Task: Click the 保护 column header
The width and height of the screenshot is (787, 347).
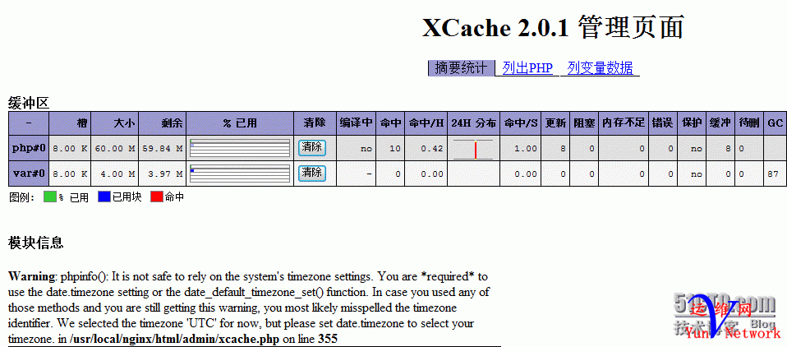Action: [692, 123]
